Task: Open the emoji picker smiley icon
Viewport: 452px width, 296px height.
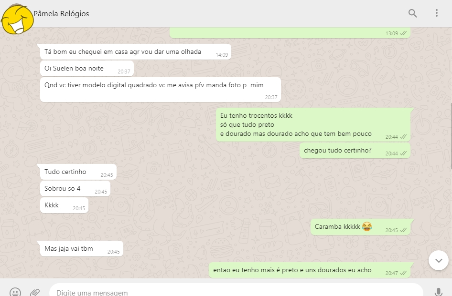Action: click(x=15, y=292)
